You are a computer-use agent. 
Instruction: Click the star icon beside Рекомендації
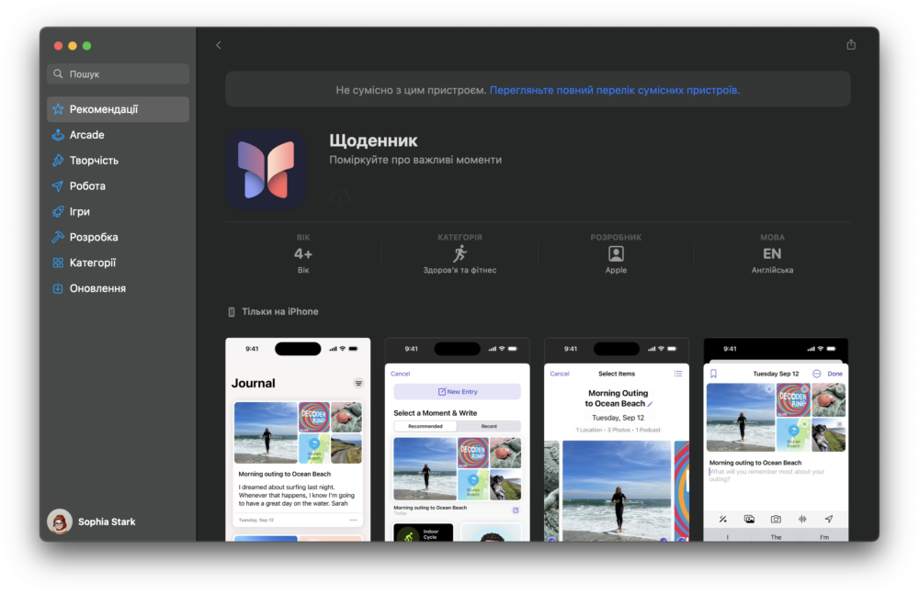(58, 109)
